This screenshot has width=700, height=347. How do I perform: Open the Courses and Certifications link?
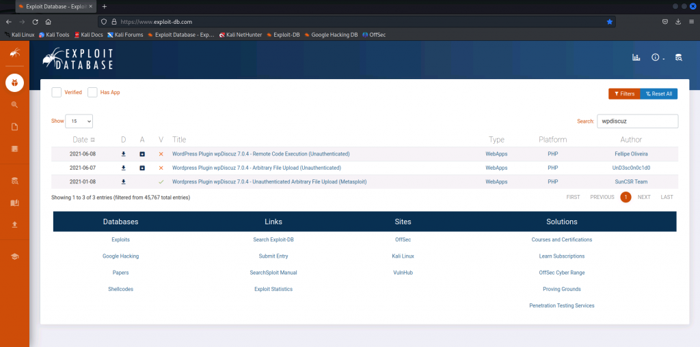(562, 240)
